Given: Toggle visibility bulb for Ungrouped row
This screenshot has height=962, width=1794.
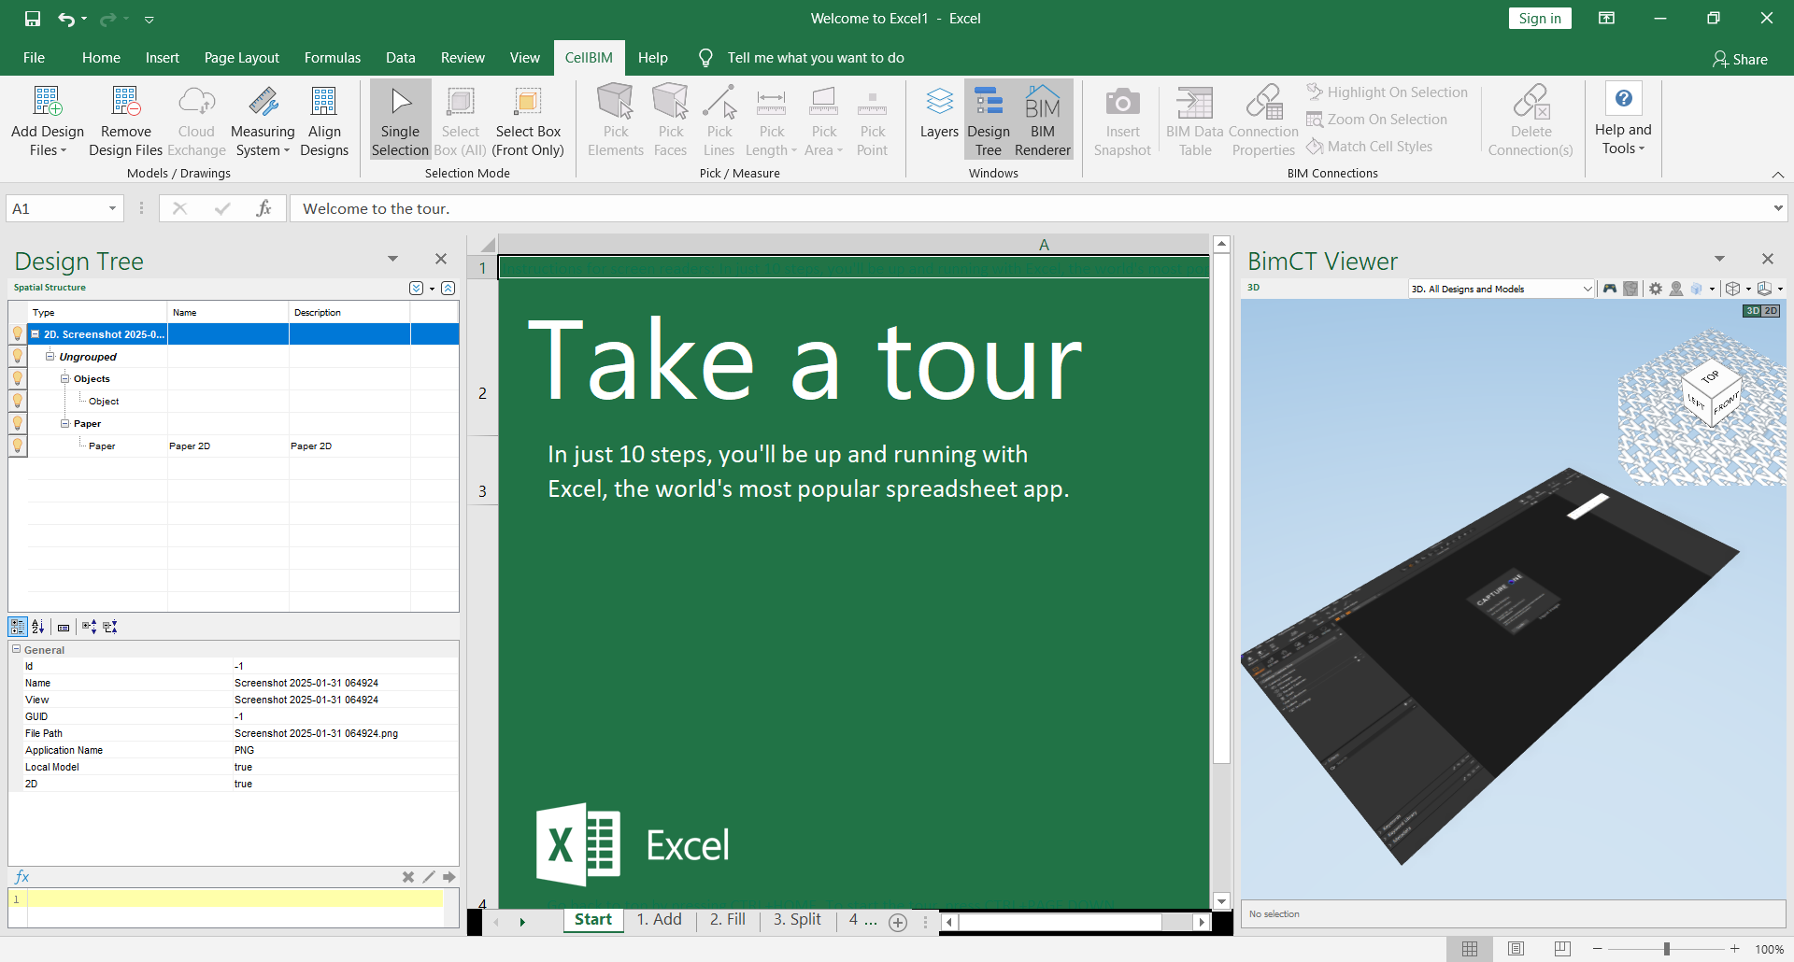Looking at the screenshot, I should [x=18, y=356].
